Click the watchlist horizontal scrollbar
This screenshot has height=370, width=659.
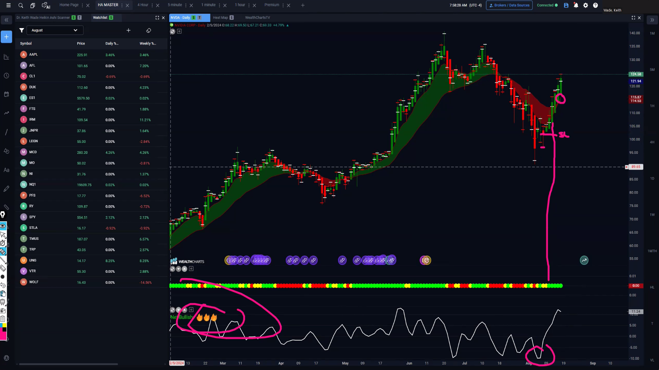pos(69,364)
